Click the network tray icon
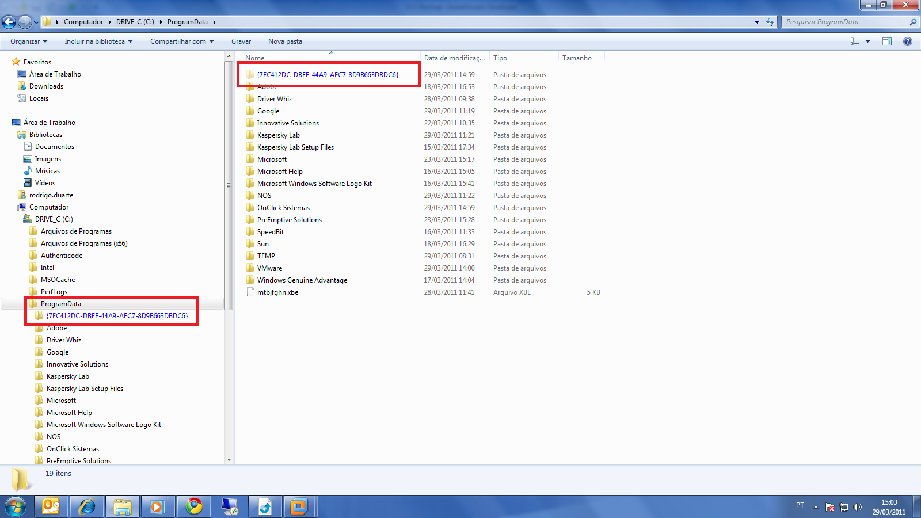Viewport: 921px width, 518px height. coord(844,507)
